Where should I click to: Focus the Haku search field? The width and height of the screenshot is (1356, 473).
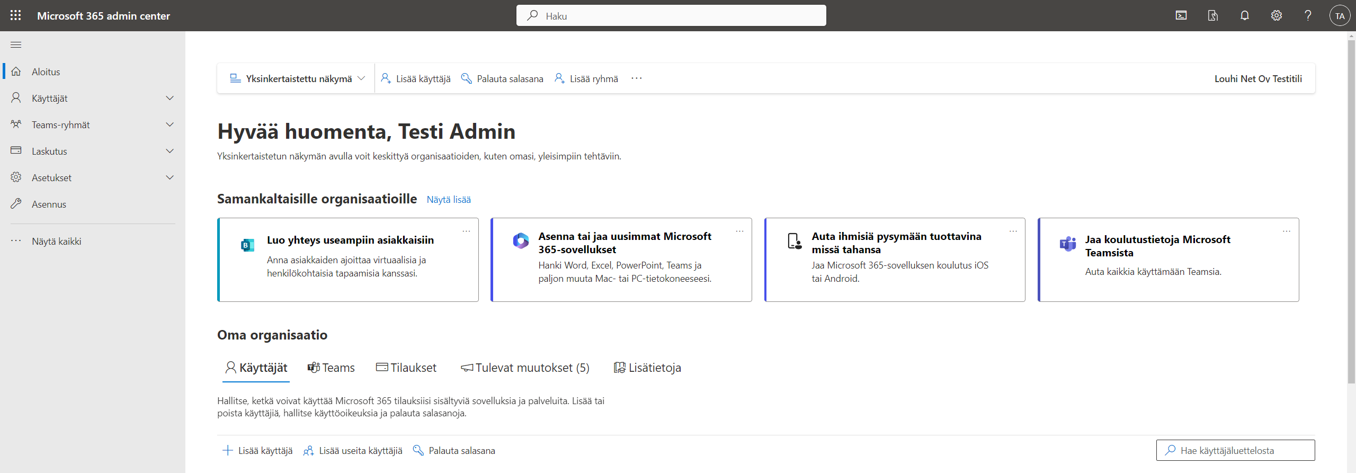click(x=671, y=15)
